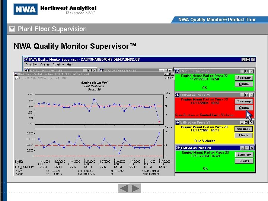Go to the next tour page arrow

coord(135,188)
